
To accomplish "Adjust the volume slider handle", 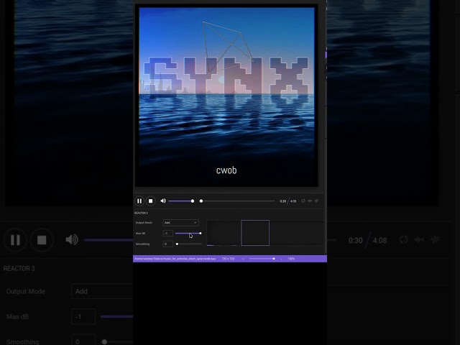I will point(193,201).
